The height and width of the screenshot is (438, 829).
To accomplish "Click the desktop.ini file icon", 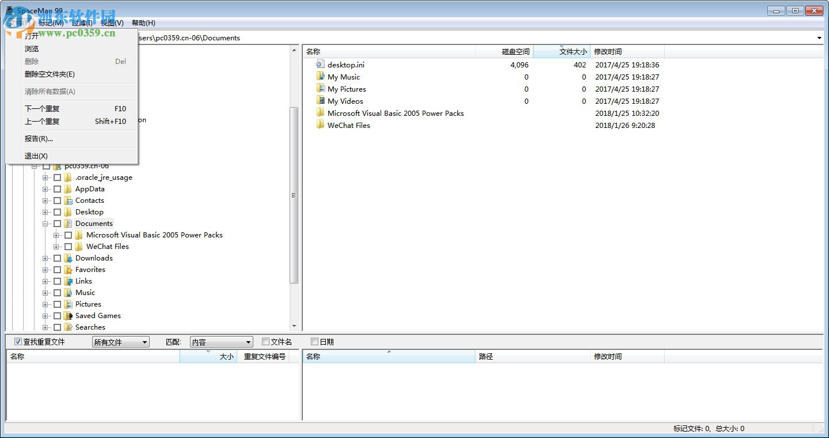I will 321,65.
